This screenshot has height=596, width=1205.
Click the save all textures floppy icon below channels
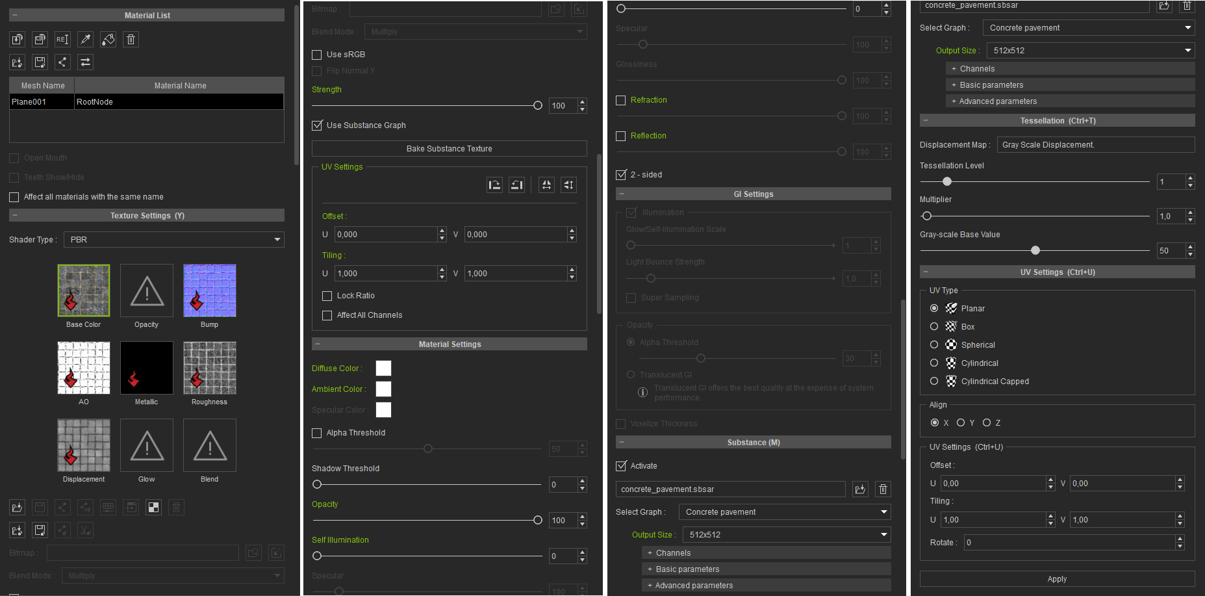(40, 530)
